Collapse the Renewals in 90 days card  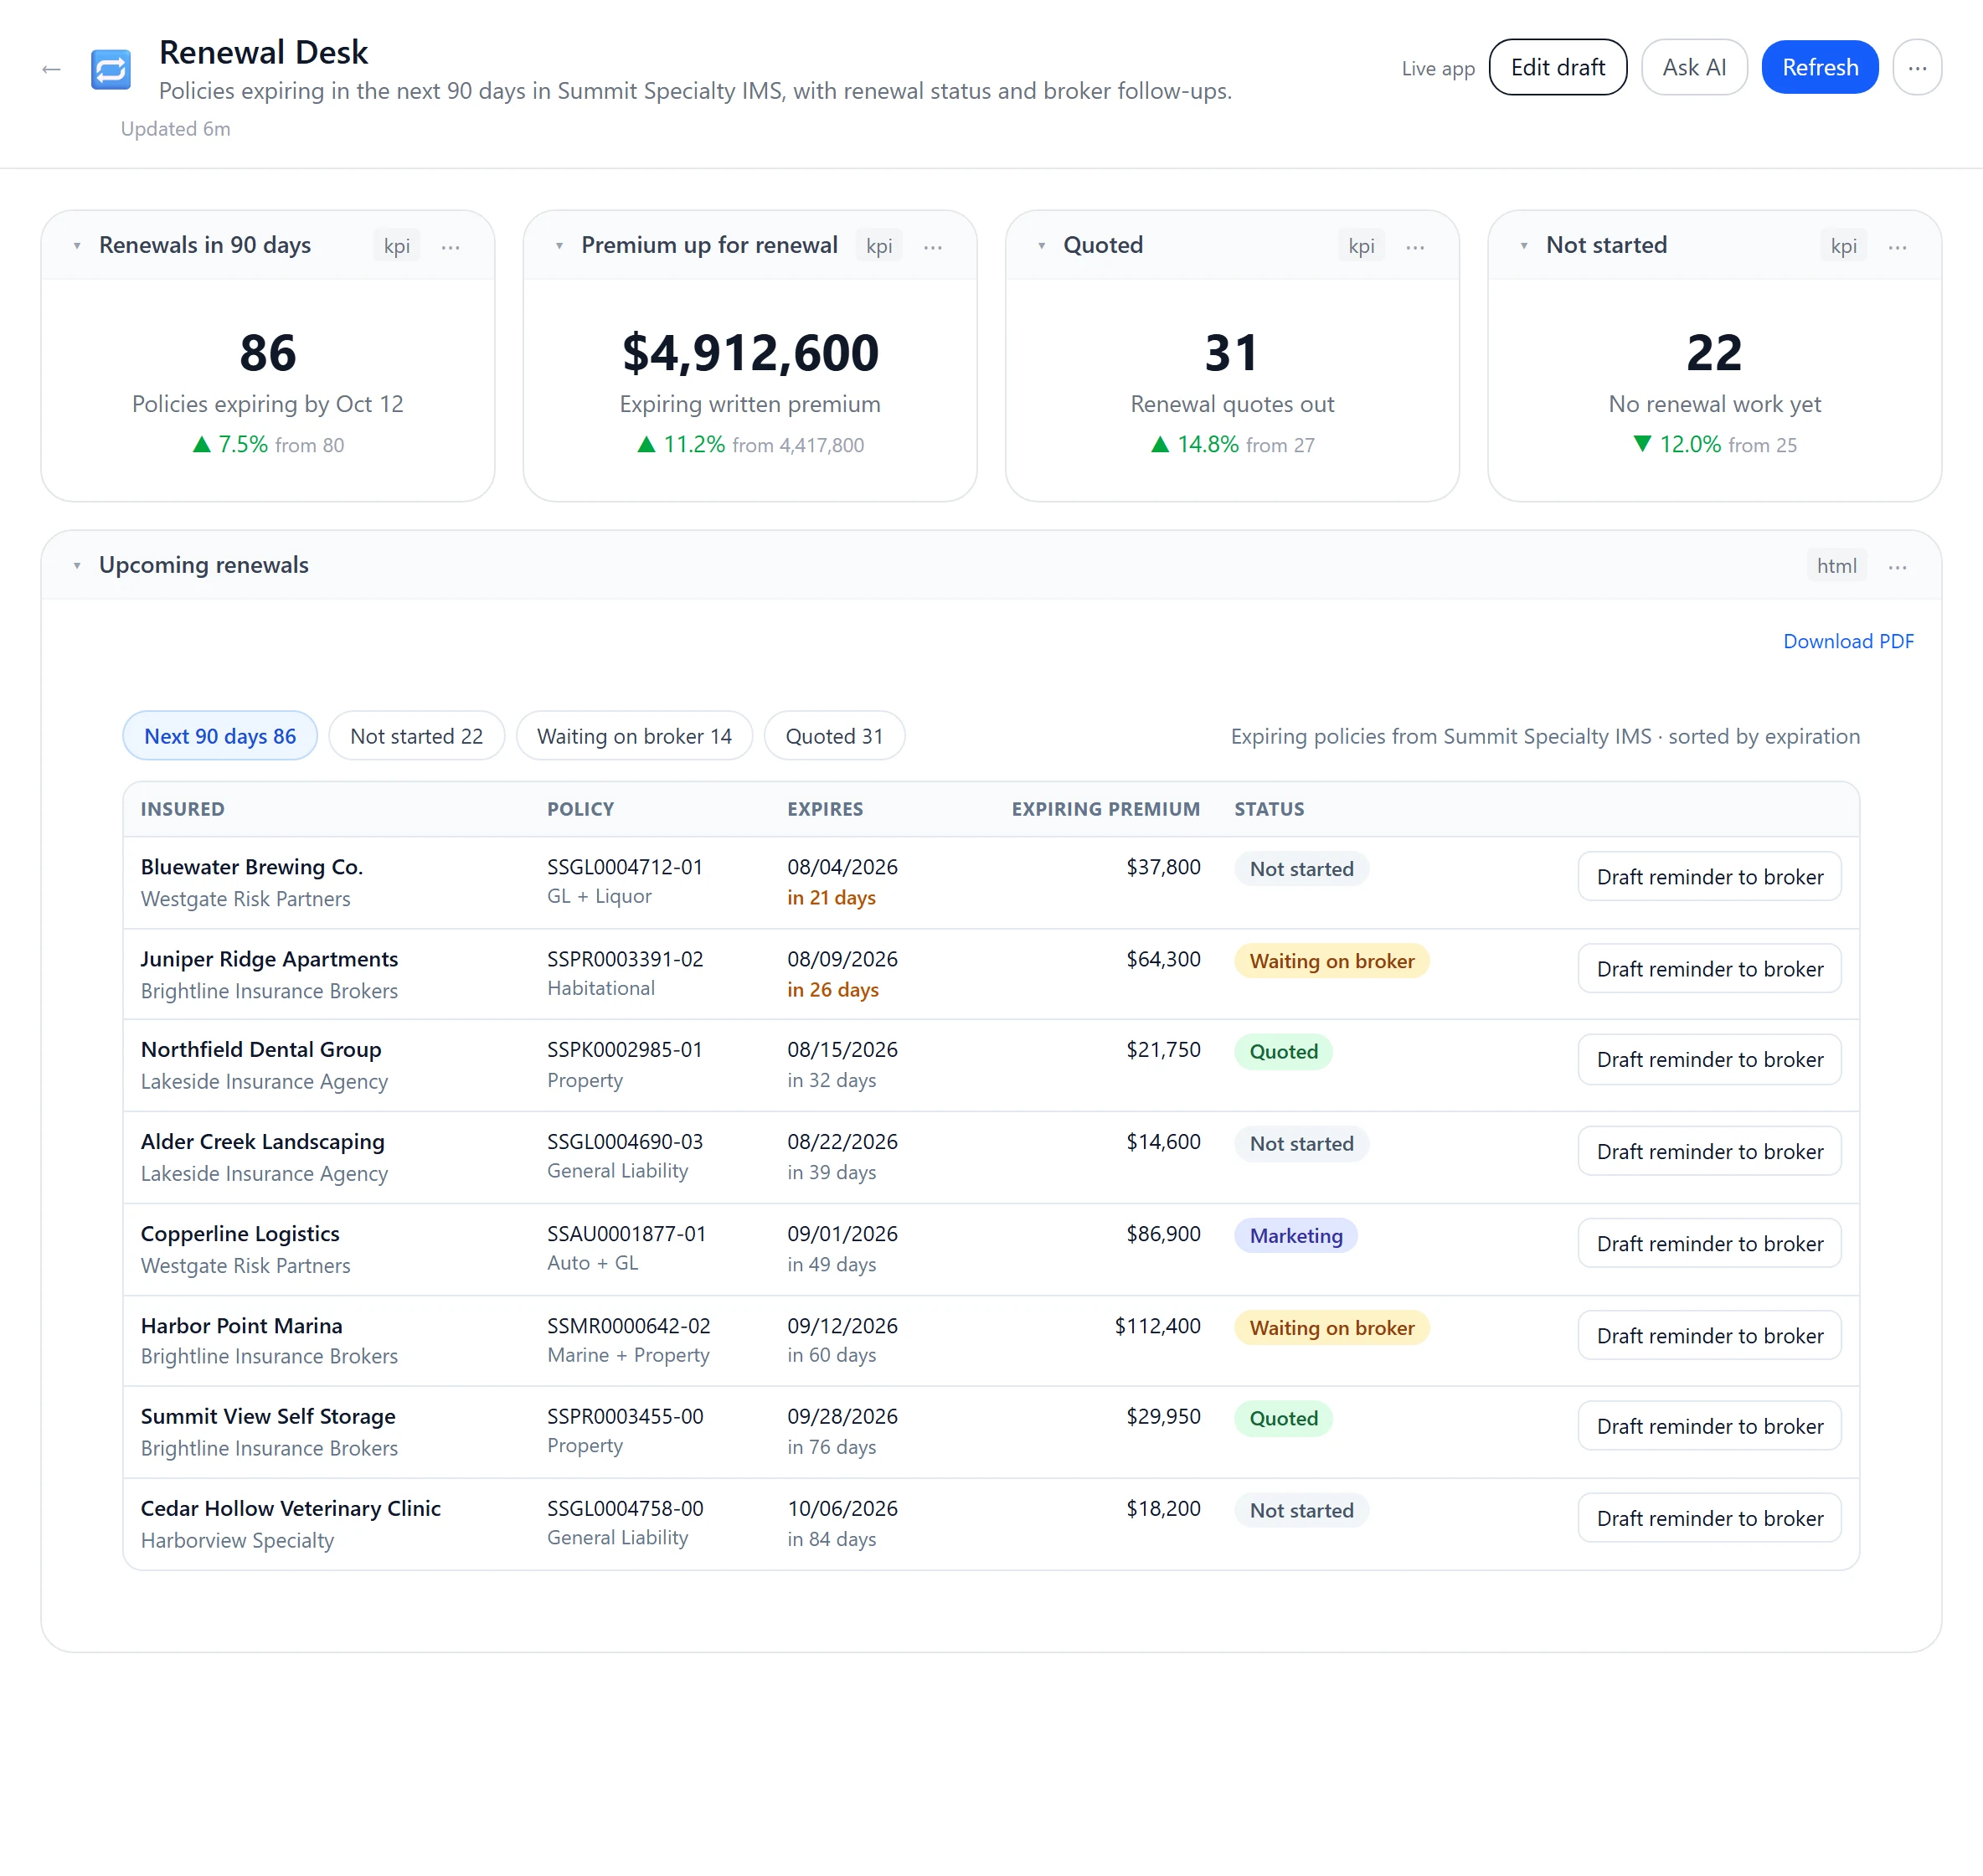(77, 246)
